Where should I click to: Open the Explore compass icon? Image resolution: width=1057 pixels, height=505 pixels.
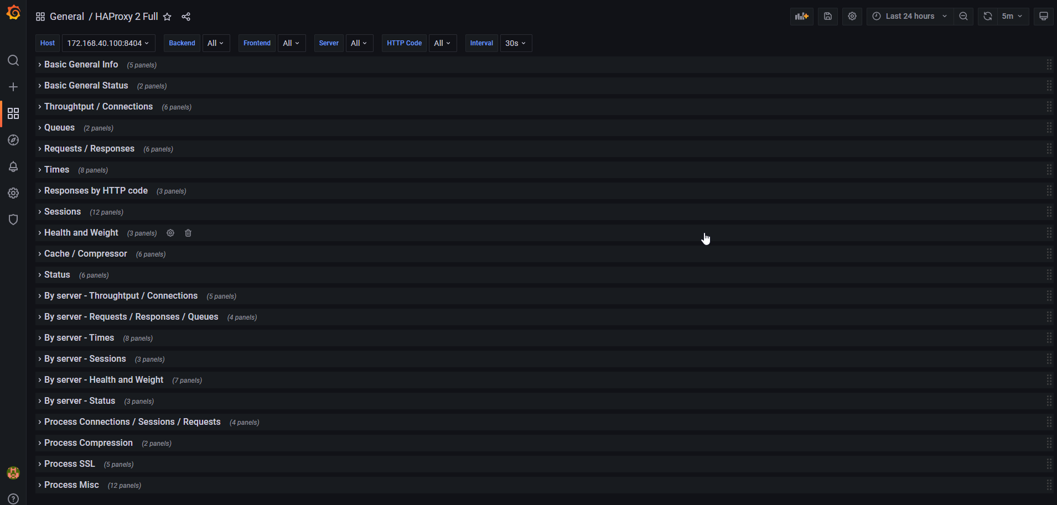13,140
